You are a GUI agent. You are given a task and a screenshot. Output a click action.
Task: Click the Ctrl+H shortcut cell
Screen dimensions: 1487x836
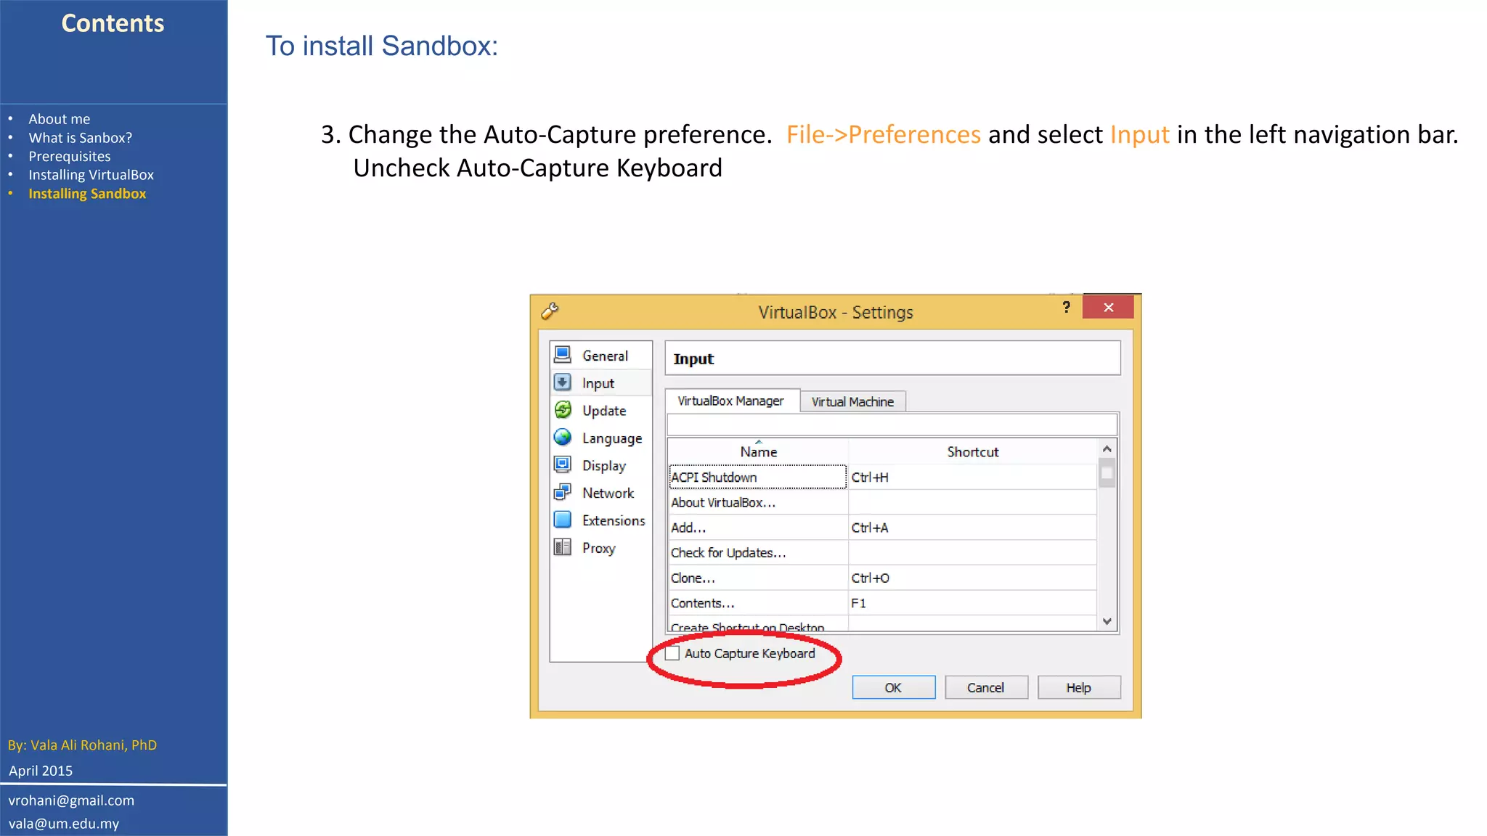pyautogui.click(x=972, y=477)
